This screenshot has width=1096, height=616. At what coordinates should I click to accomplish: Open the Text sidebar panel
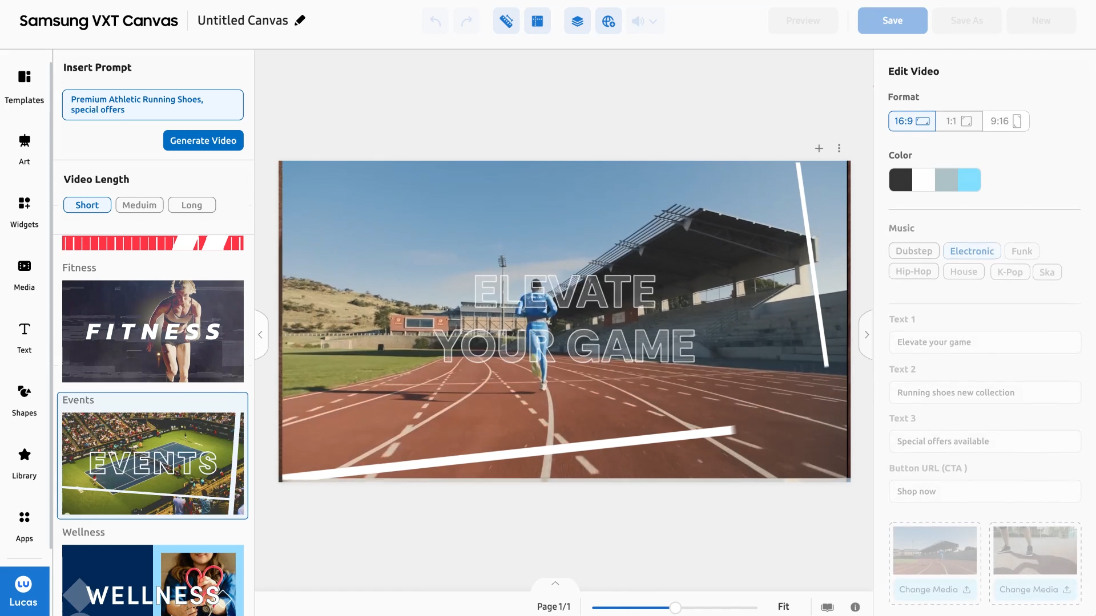point(24,337)
